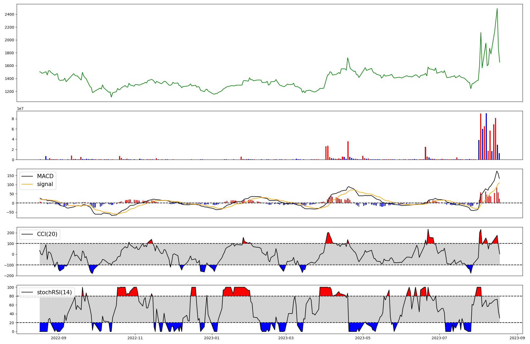Image resolution: width=530 pixels, height=344 pixels.
Task: Select the 2022-09 date tick label
Action: pos(58,338)
